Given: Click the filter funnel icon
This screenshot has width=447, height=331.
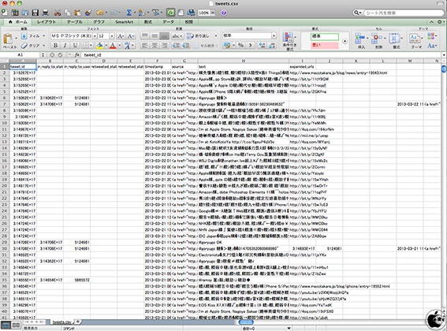Looking at the screenshot, I should pos(155,13).
